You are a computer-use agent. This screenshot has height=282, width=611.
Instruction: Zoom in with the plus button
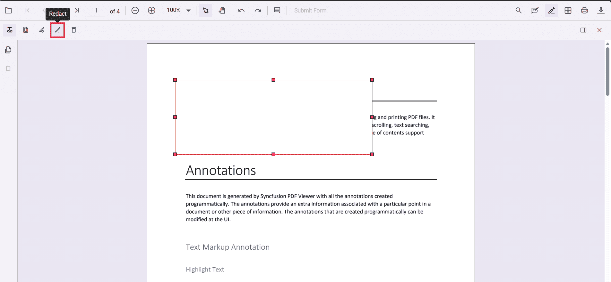point(151,11)
